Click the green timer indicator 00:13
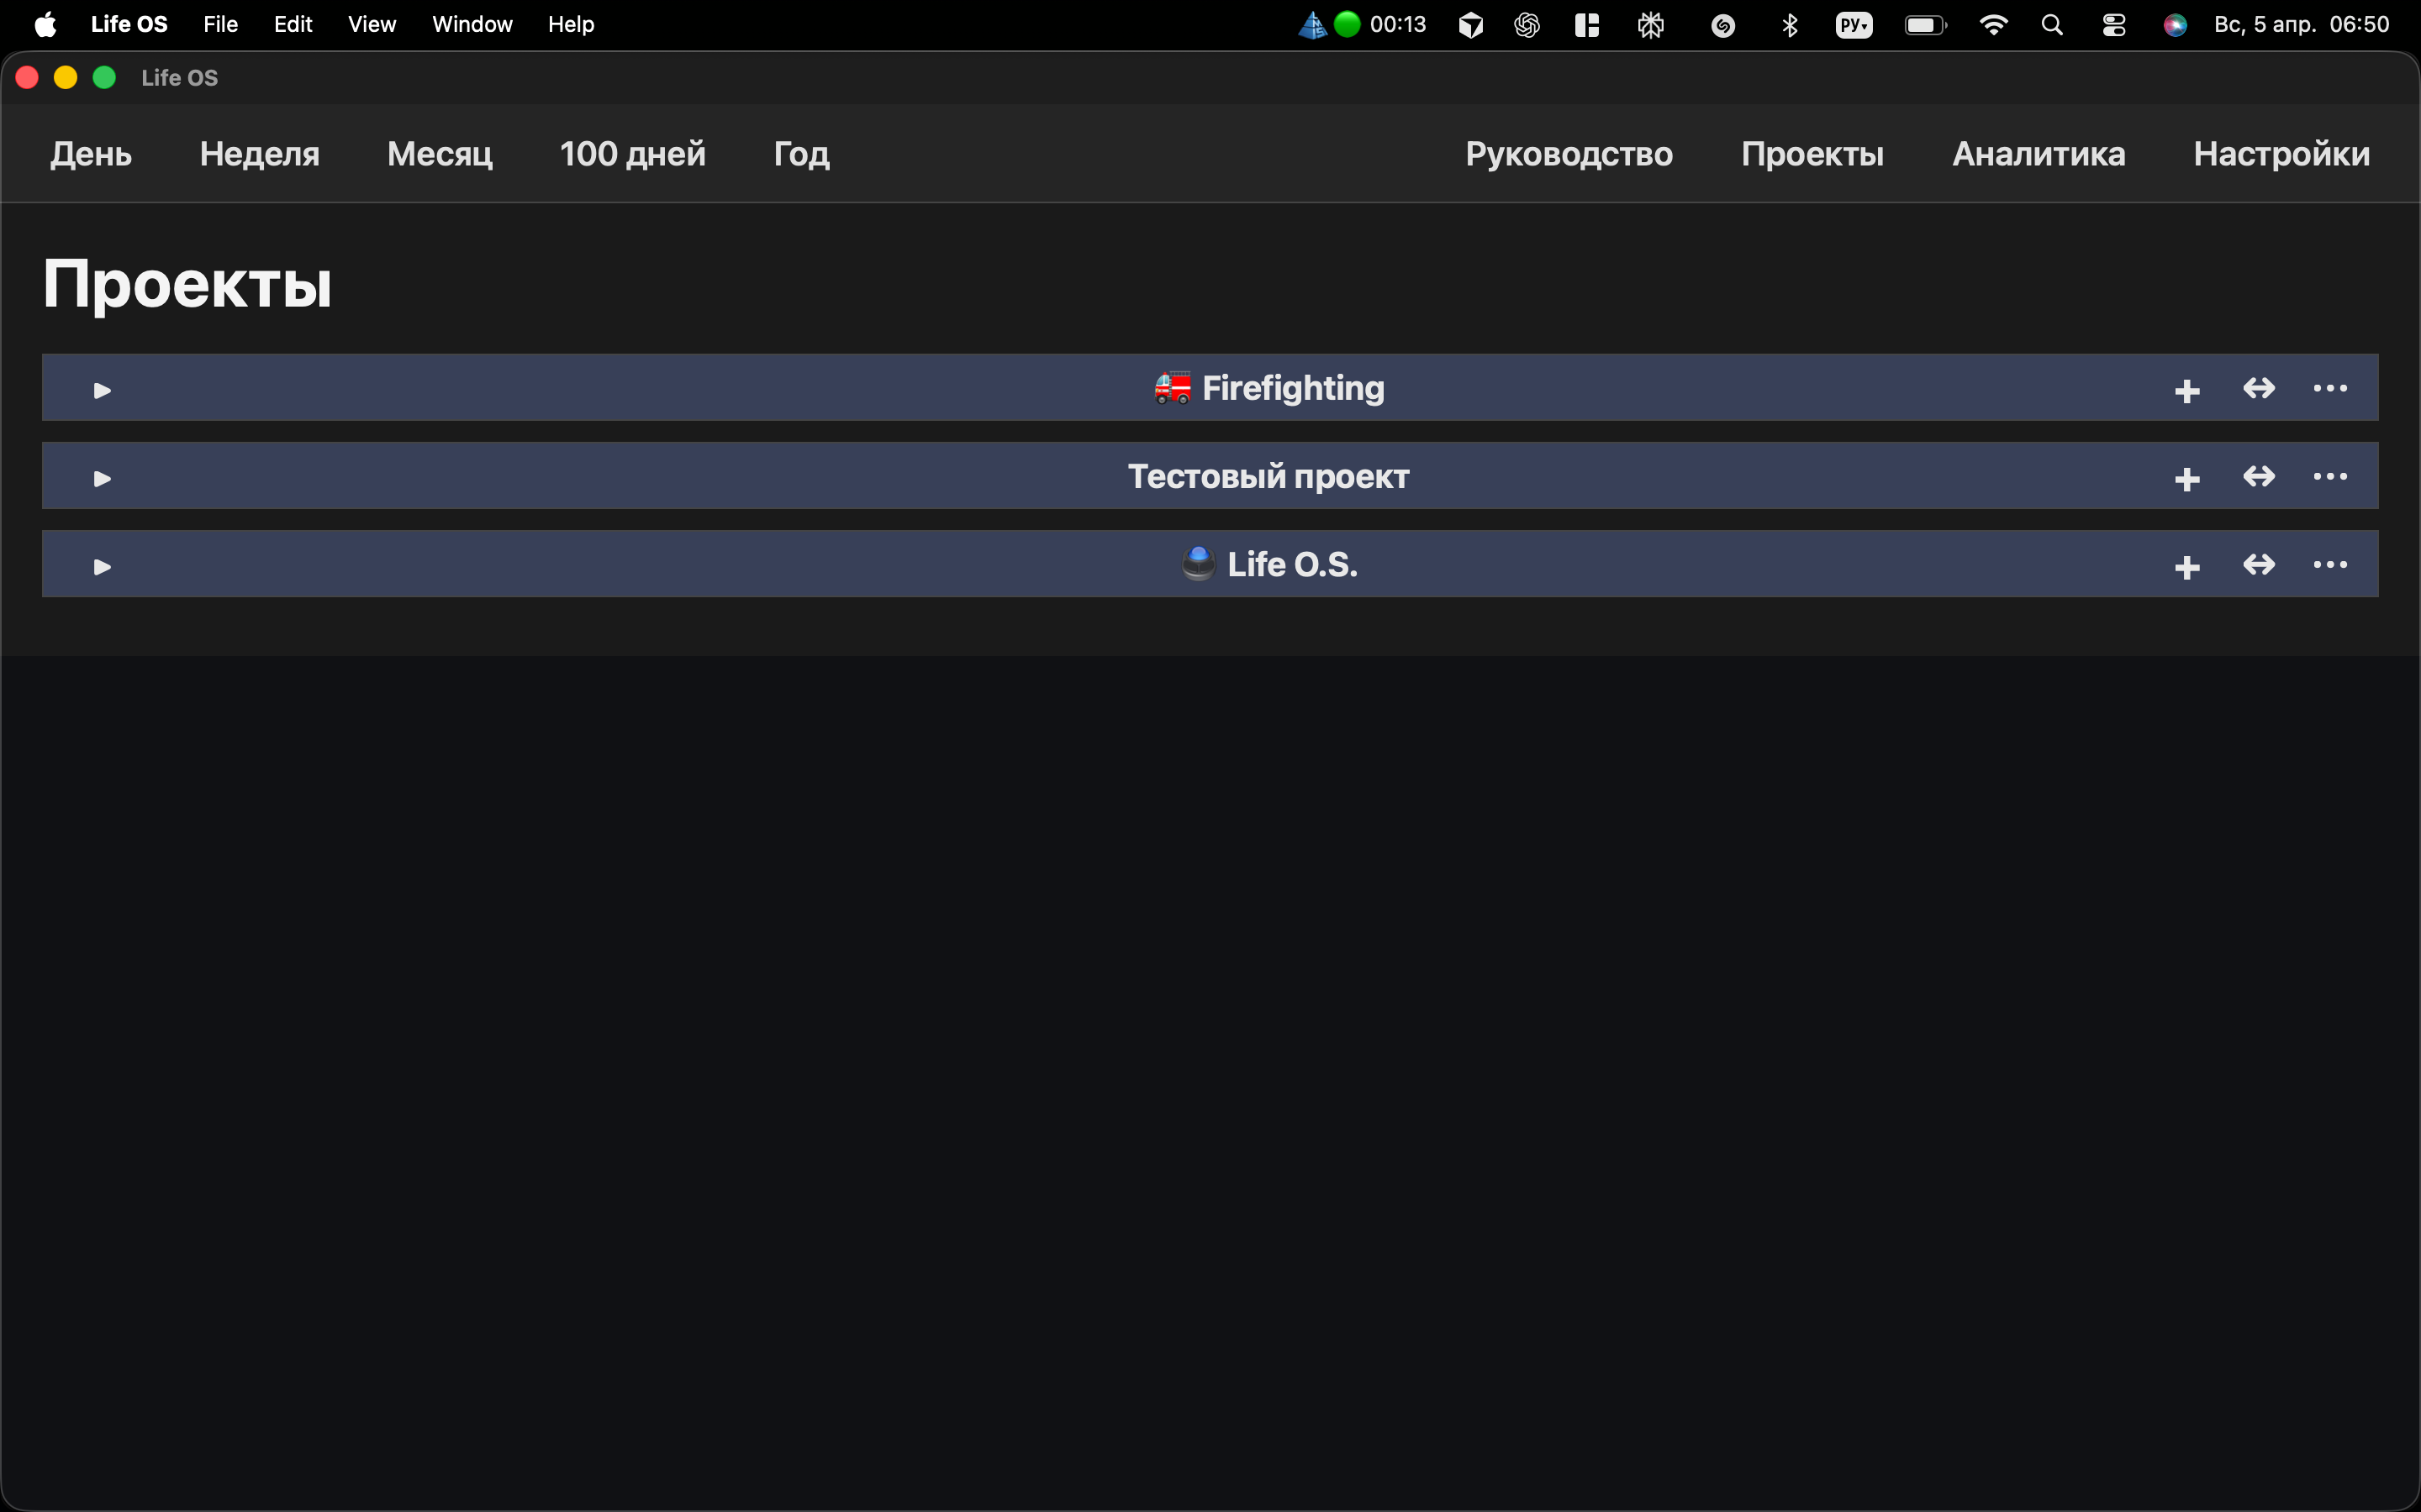The height and width of the screenshot is (1512, 2421). click(1379, 24)
